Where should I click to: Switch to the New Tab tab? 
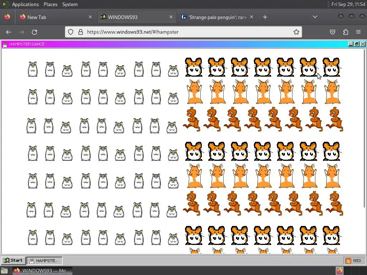click(x=56, y=17)
